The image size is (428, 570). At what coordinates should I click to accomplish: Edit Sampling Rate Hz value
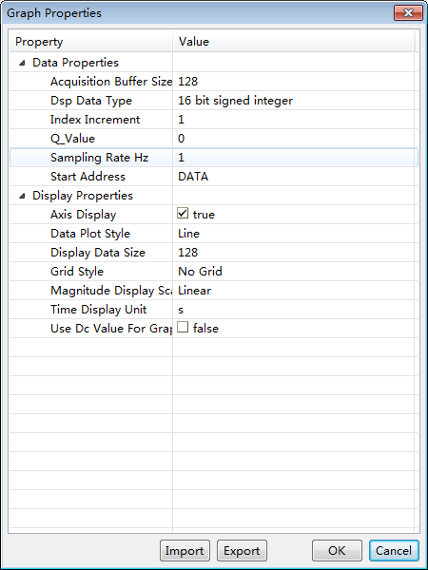pyautogui.click(x=293, y=158)
